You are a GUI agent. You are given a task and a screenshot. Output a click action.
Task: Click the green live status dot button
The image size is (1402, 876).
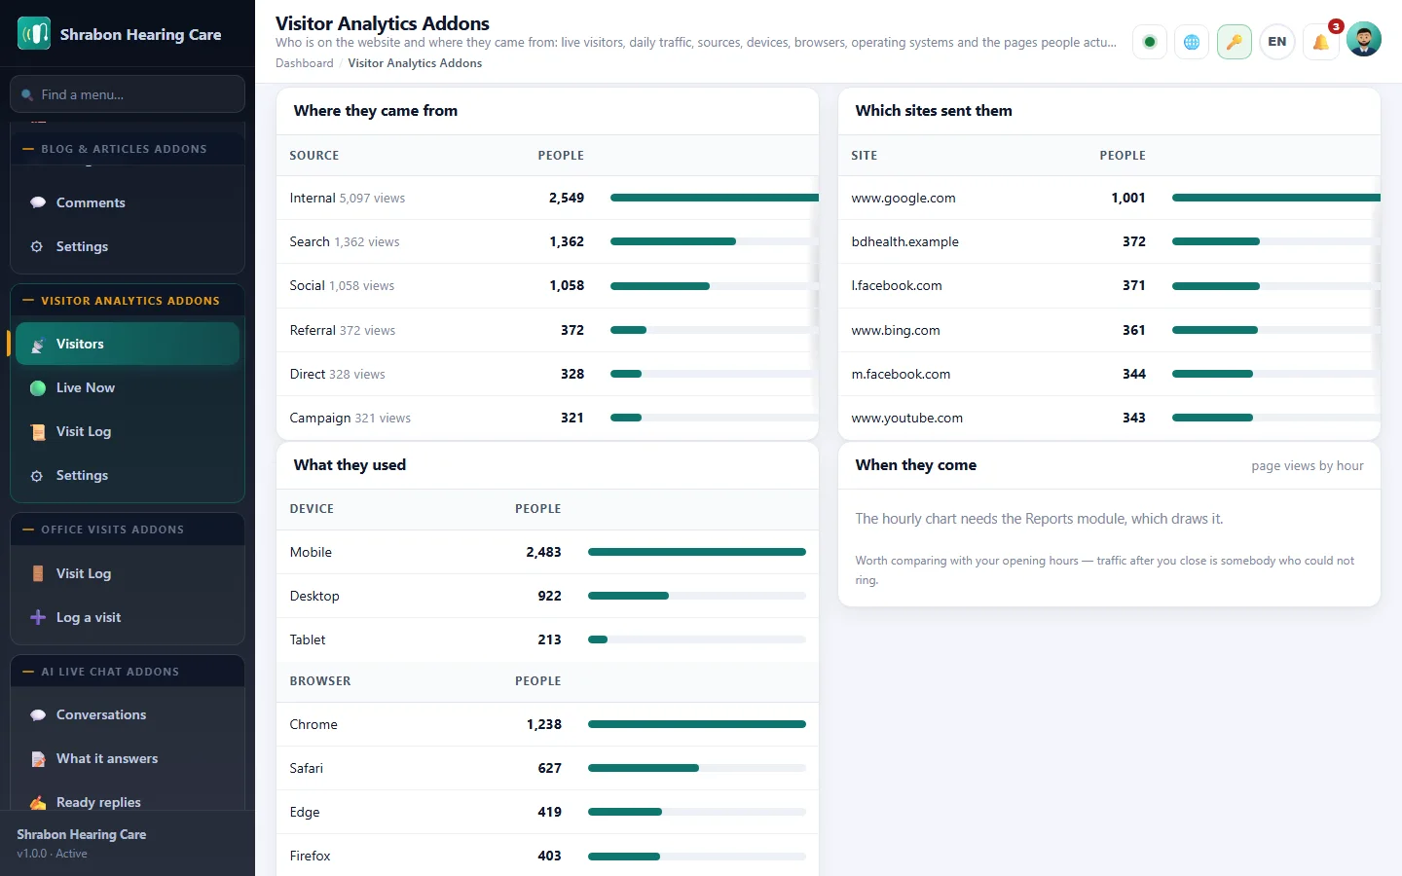coord(1150,42)
